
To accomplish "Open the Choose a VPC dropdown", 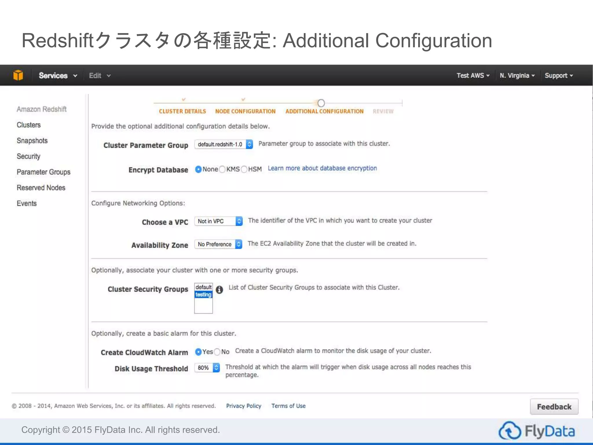I will pyautogui.click(x=218, y=221).
